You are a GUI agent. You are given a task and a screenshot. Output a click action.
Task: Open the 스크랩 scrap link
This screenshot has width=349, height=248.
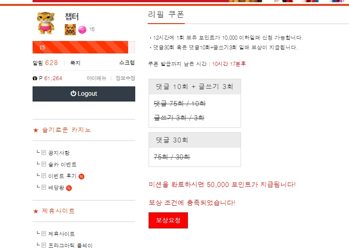(127, 63)
